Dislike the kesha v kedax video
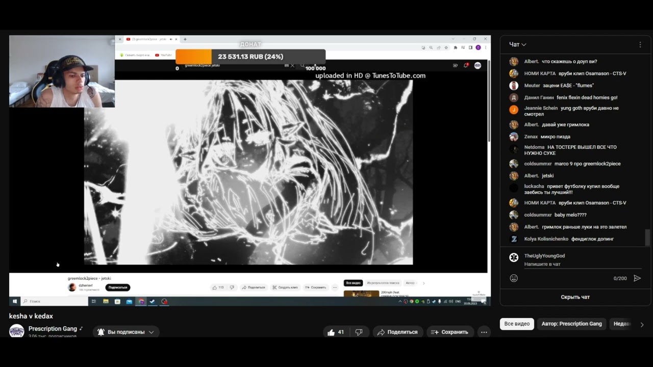The height and width of the screenshot is (367, 653). (x=359, y=332)
